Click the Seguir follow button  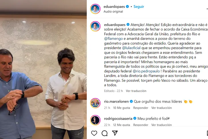[139, 7]
